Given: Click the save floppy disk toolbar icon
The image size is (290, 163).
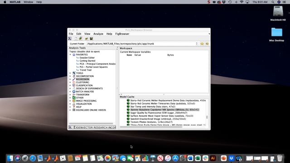Looking at the screenshot, I should click(x=91, y=38).
